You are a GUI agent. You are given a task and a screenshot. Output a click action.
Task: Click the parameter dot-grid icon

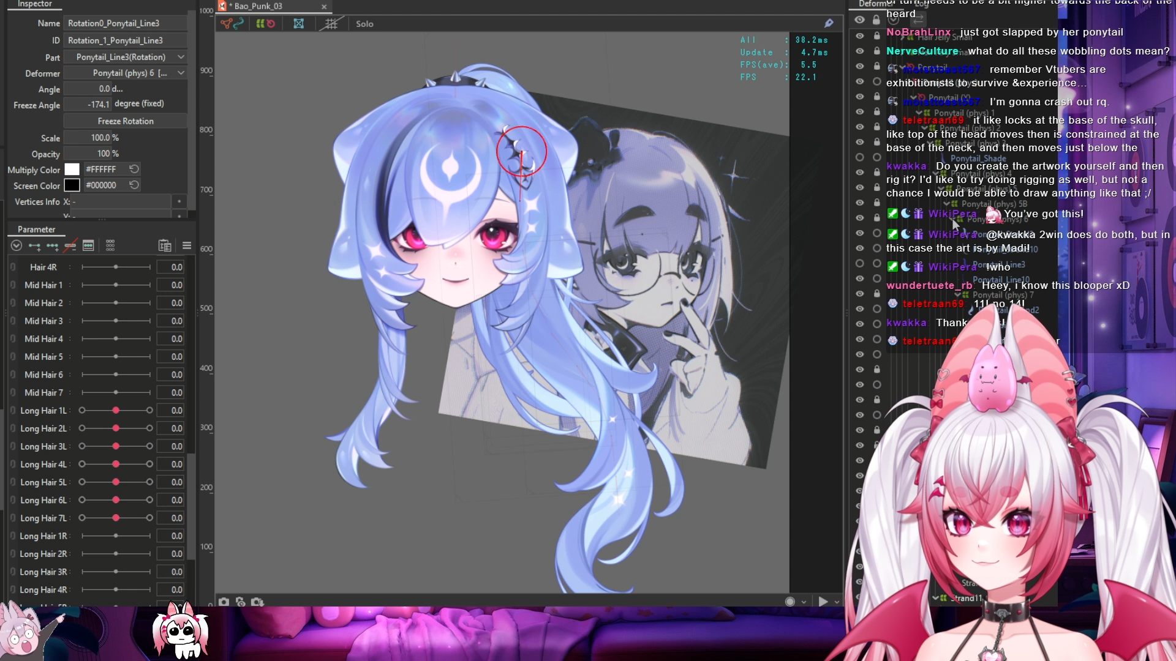(110, 246)
